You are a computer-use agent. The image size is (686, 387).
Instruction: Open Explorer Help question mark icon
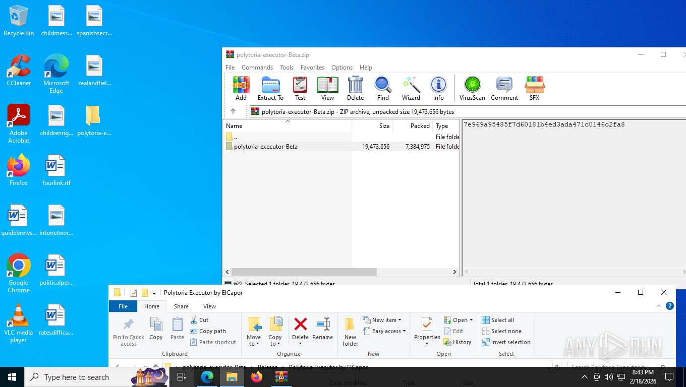(670, 306)
